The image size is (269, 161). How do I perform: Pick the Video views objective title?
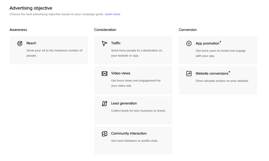click(121, 73)
